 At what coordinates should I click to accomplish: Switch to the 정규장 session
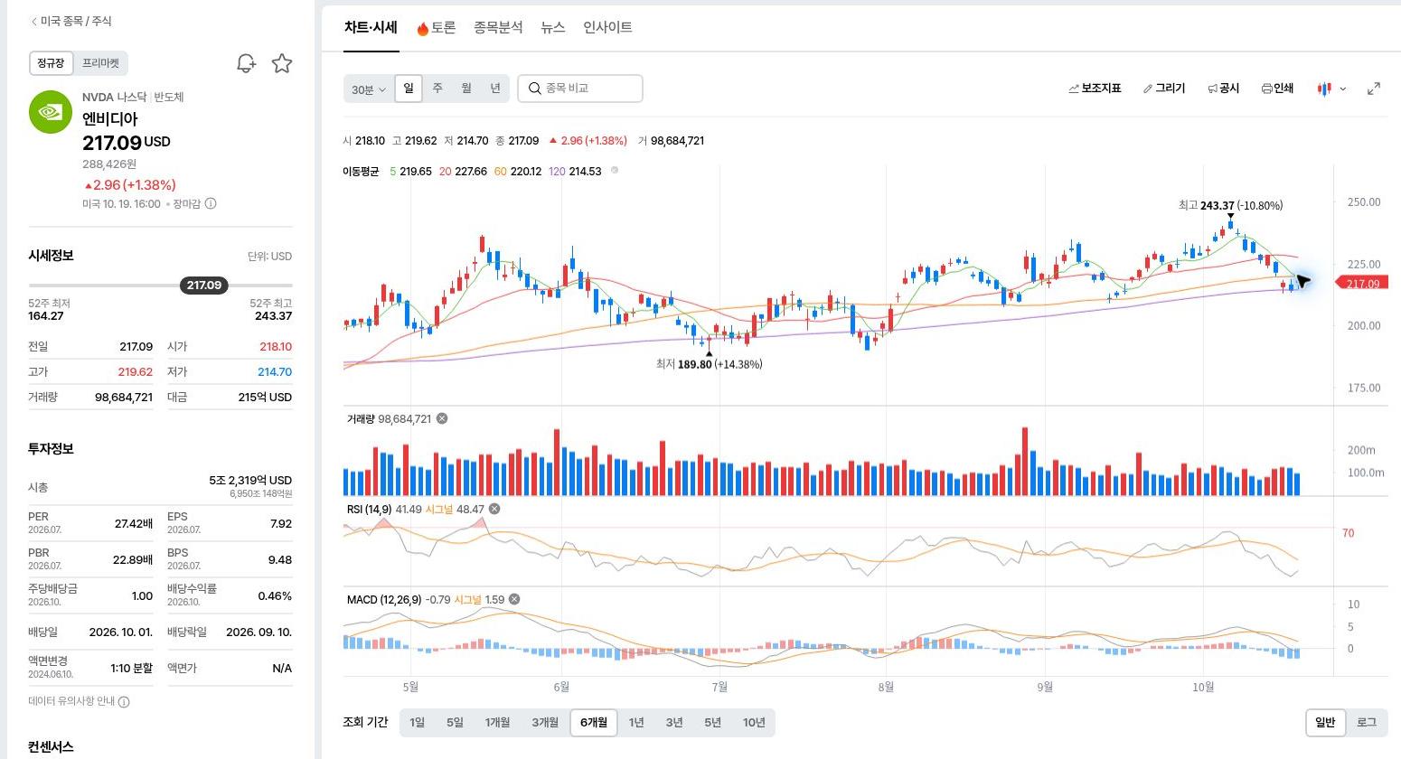[51, 63]
